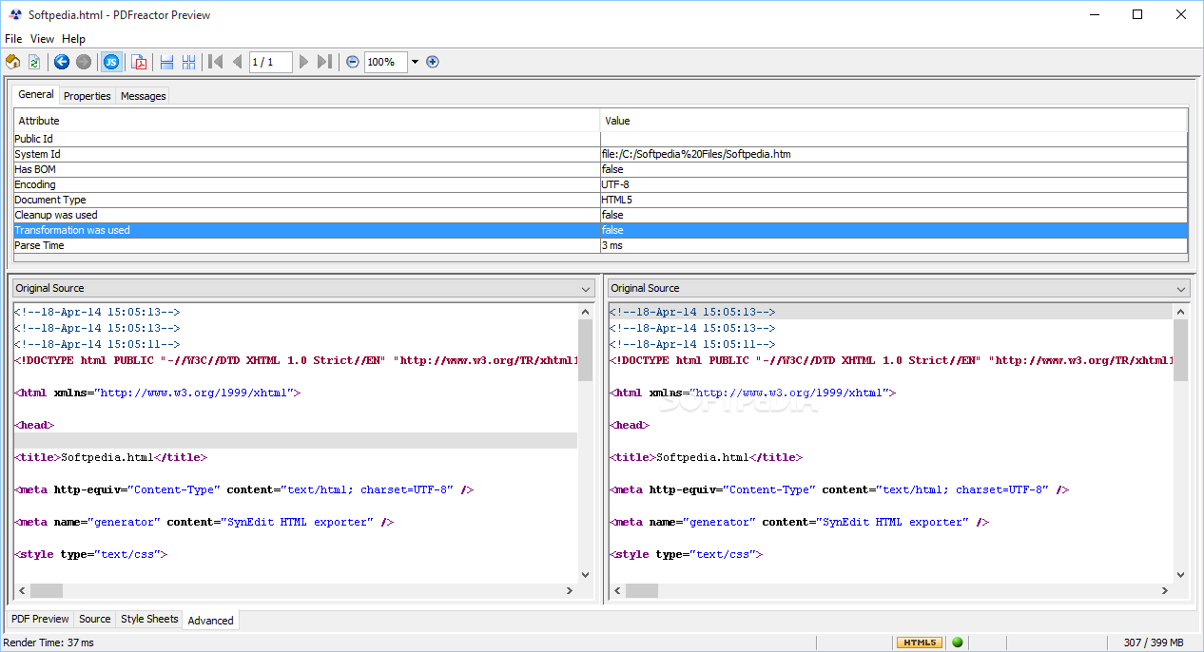The width and height of the screenshot is (1204, 652).
Task: Click the Home toolbar icon
Action: click(x=13, y=62)
